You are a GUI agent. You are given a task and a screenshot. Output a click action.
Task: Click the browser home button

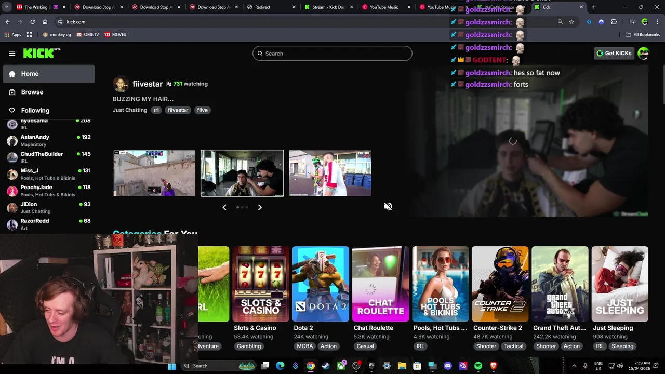(45, 22)
